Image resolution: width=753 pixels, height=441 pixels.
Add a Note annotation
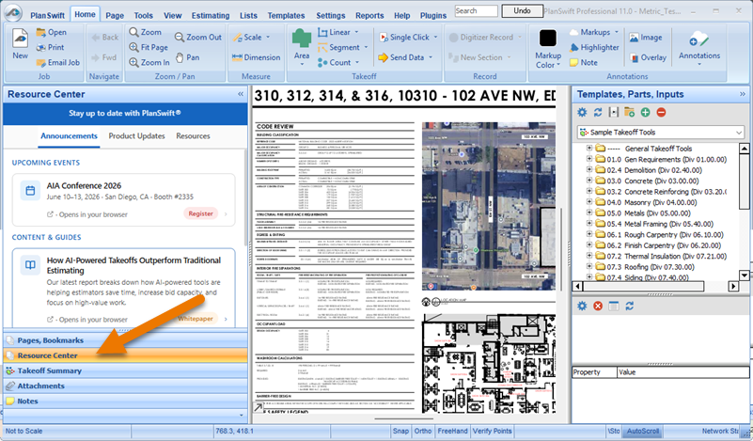pyautogui.click(x=584, y=62)
